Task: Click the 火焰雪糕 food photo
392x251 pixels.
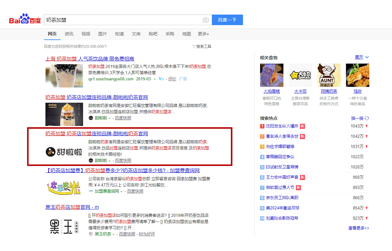Action: point(272,75)
